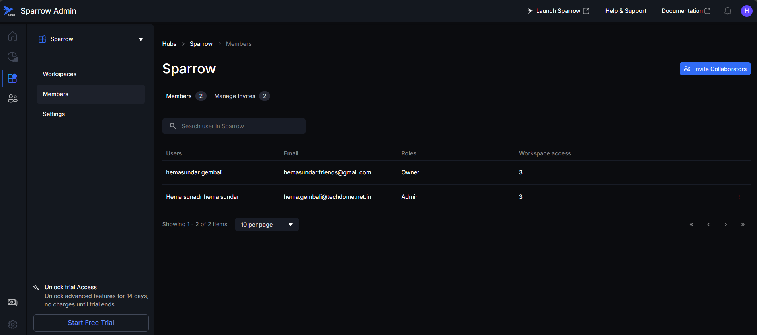This screenshot has width=757, height=335.
Task: Click the Invite Collaborators button
Action: point(715,69)
